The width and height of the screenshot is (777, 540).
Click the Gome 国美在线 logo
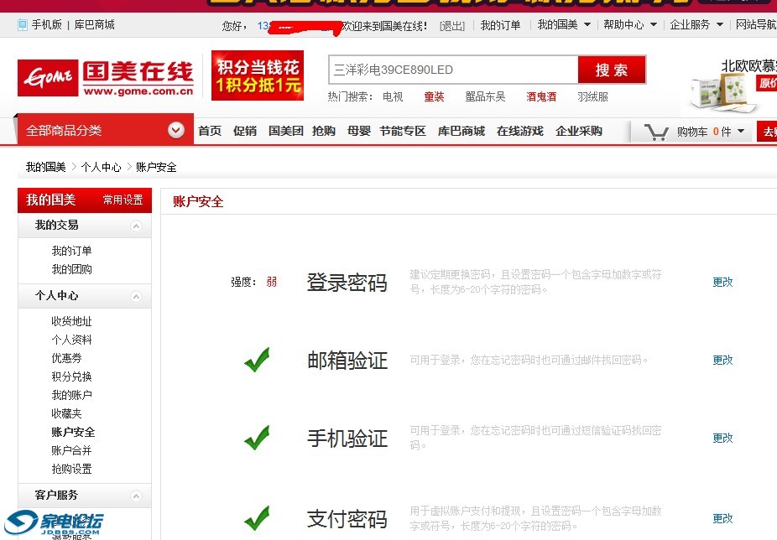coord(105,77)
